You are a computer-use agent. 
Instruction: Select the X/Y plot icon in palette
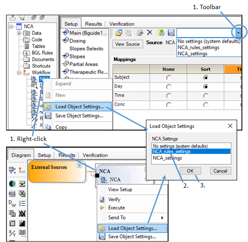click(x=12, y=233)
